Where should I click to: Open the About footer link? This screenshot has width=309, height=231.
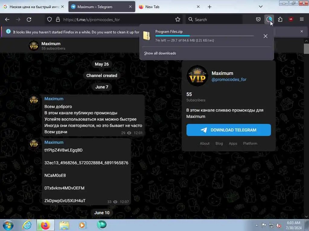pyautogui.click(x=205, y=143)
